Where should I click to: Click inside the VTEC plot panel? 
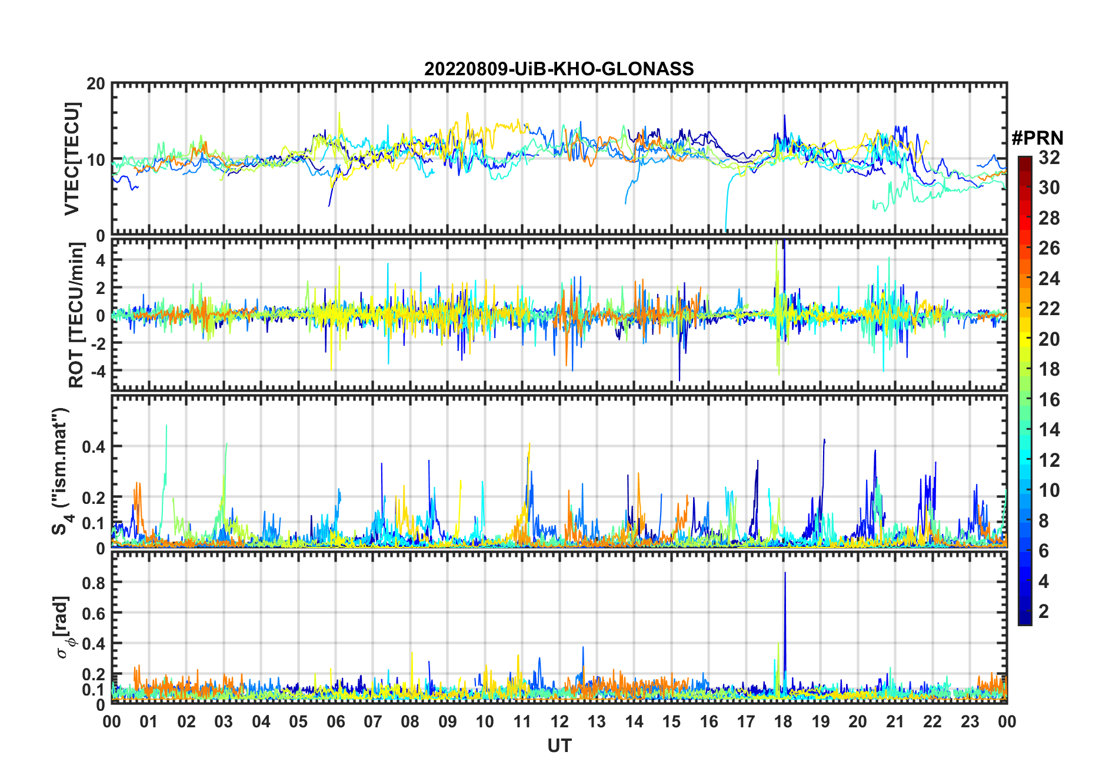559,159
